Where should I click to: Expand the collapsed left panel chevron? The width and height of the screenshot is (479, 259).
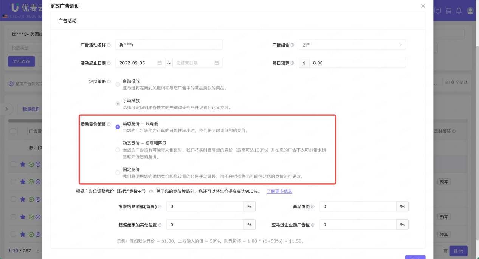(6, 109)
